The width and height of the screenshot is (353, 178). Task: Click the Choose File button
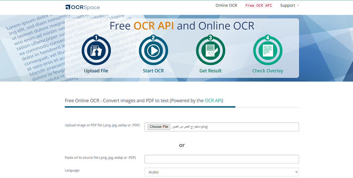(x=159, y=127)
